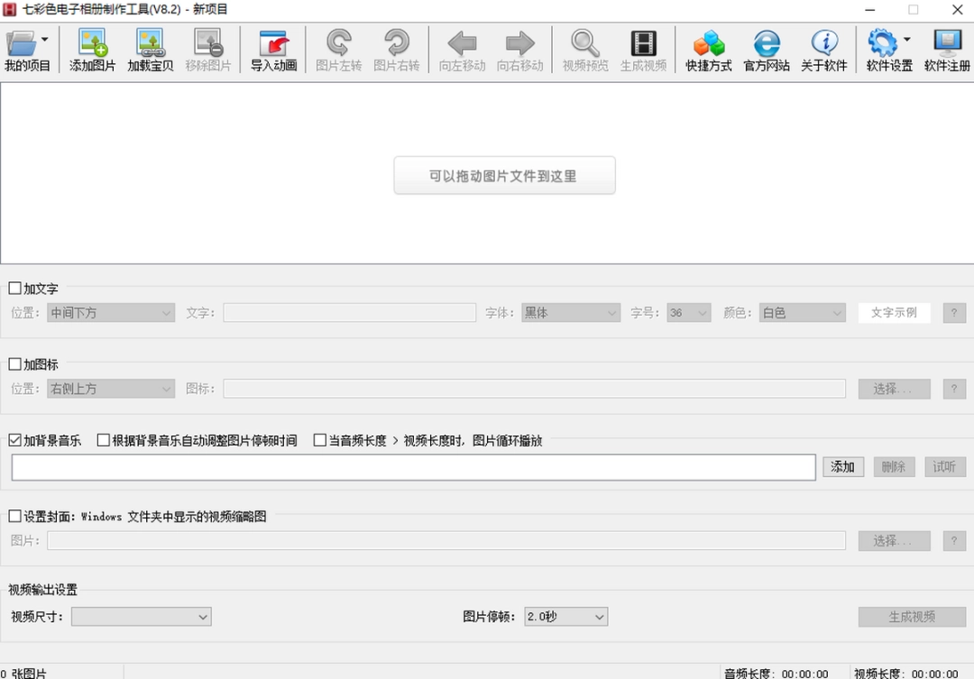Disable the 加背景音乐 background music option
Image resolution: width=974 pixels, height=679 pixels.
click(14, 440)
